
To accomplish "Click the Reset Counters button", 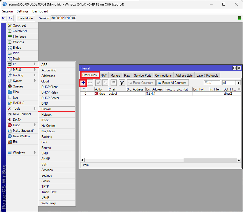I will coord(141,83).
